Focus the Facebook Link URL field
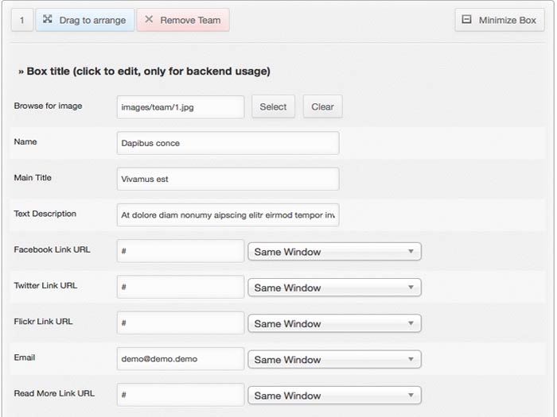This screenshot has height=417, width=557. click(180, 251)
